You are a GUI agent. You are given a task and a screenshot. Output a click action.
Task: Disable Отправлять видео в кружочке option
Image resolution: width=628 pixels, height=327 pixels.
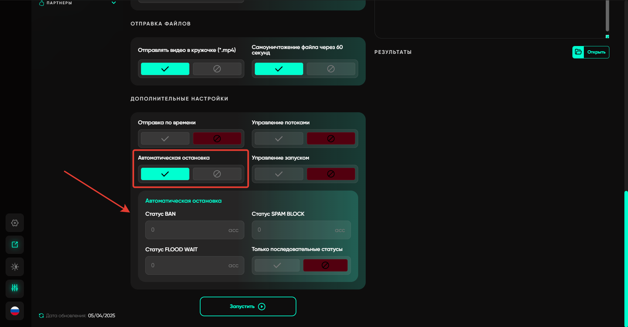(217, 69)
